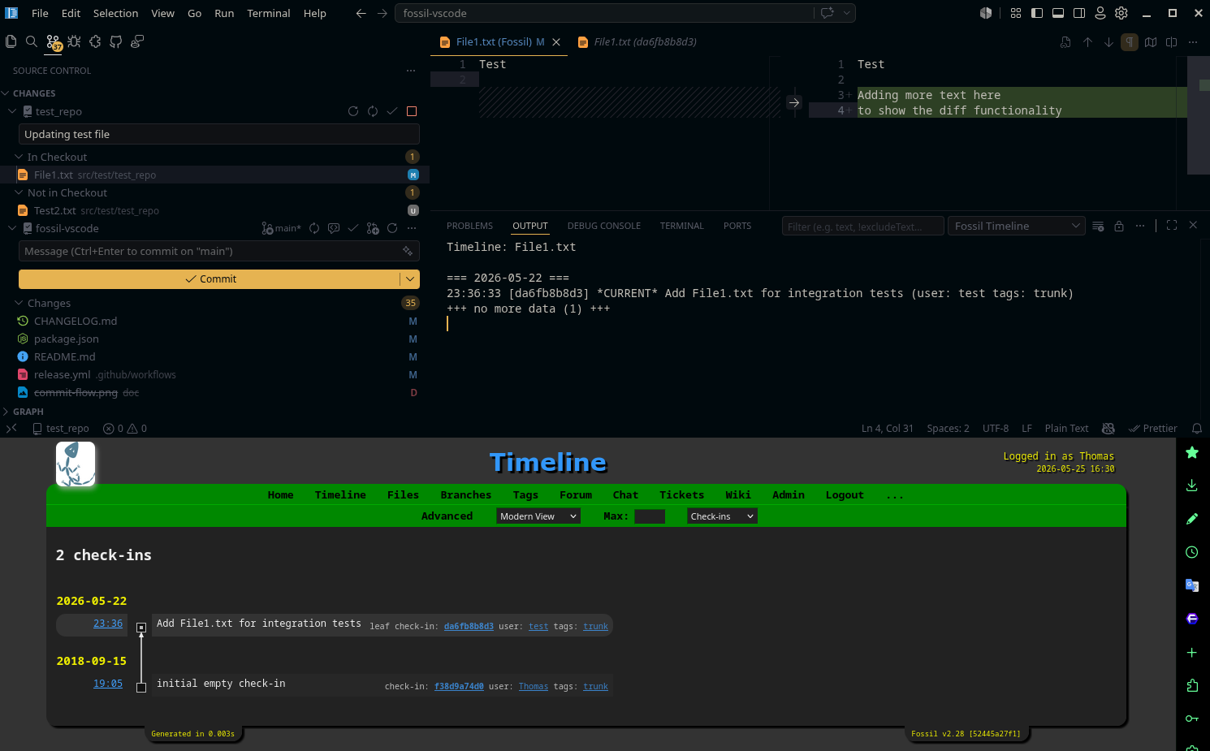Open Tickets in Fossil web menu
This screenshot has width=1210, height=751.
682,495
